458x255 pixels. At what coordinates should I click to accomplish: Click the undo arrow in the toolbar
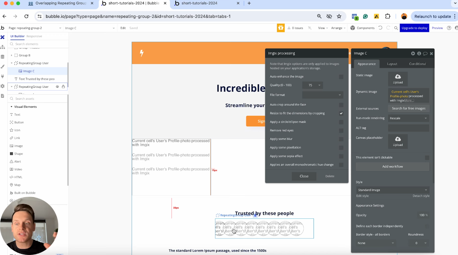point(380,28)
